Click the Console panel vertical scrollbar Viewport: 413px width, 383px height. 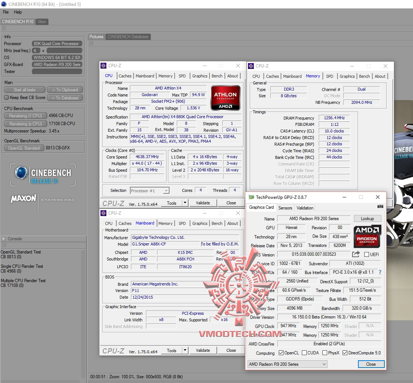84,315
